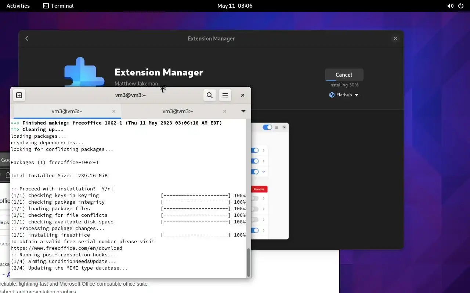Close the terminal window
Screen dimensions: 470x293
click(243, 95)
